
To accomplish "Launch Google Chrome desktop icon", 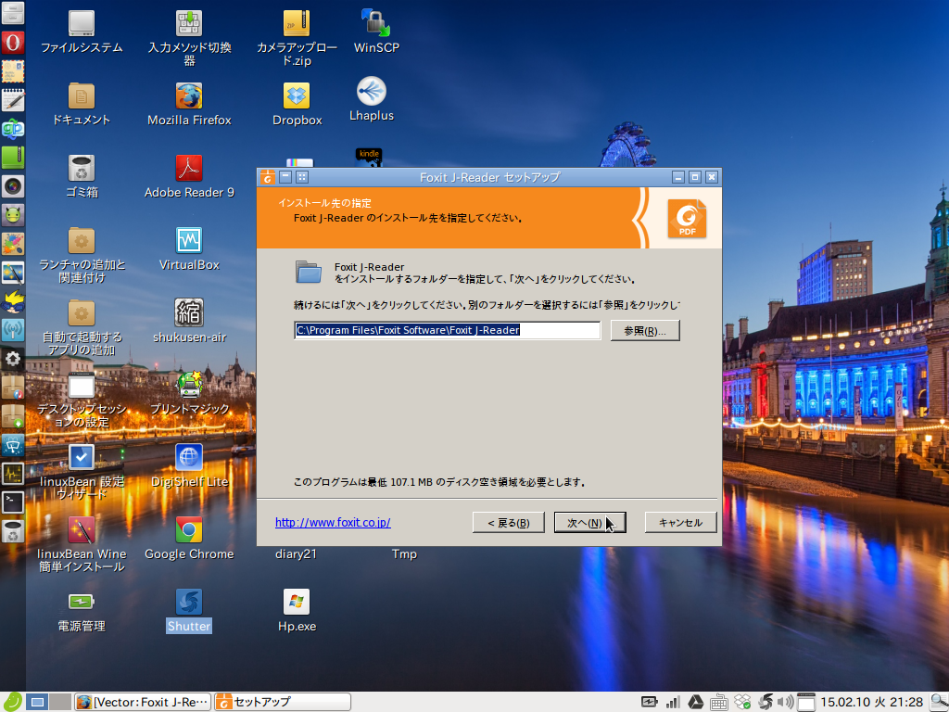I will coord(189,529).
